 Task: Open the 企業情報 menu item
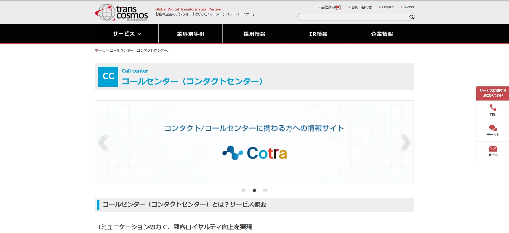tap(382, 34)
